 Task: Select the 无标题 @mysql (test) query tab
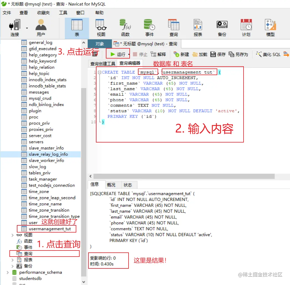[x=147, y=44]
